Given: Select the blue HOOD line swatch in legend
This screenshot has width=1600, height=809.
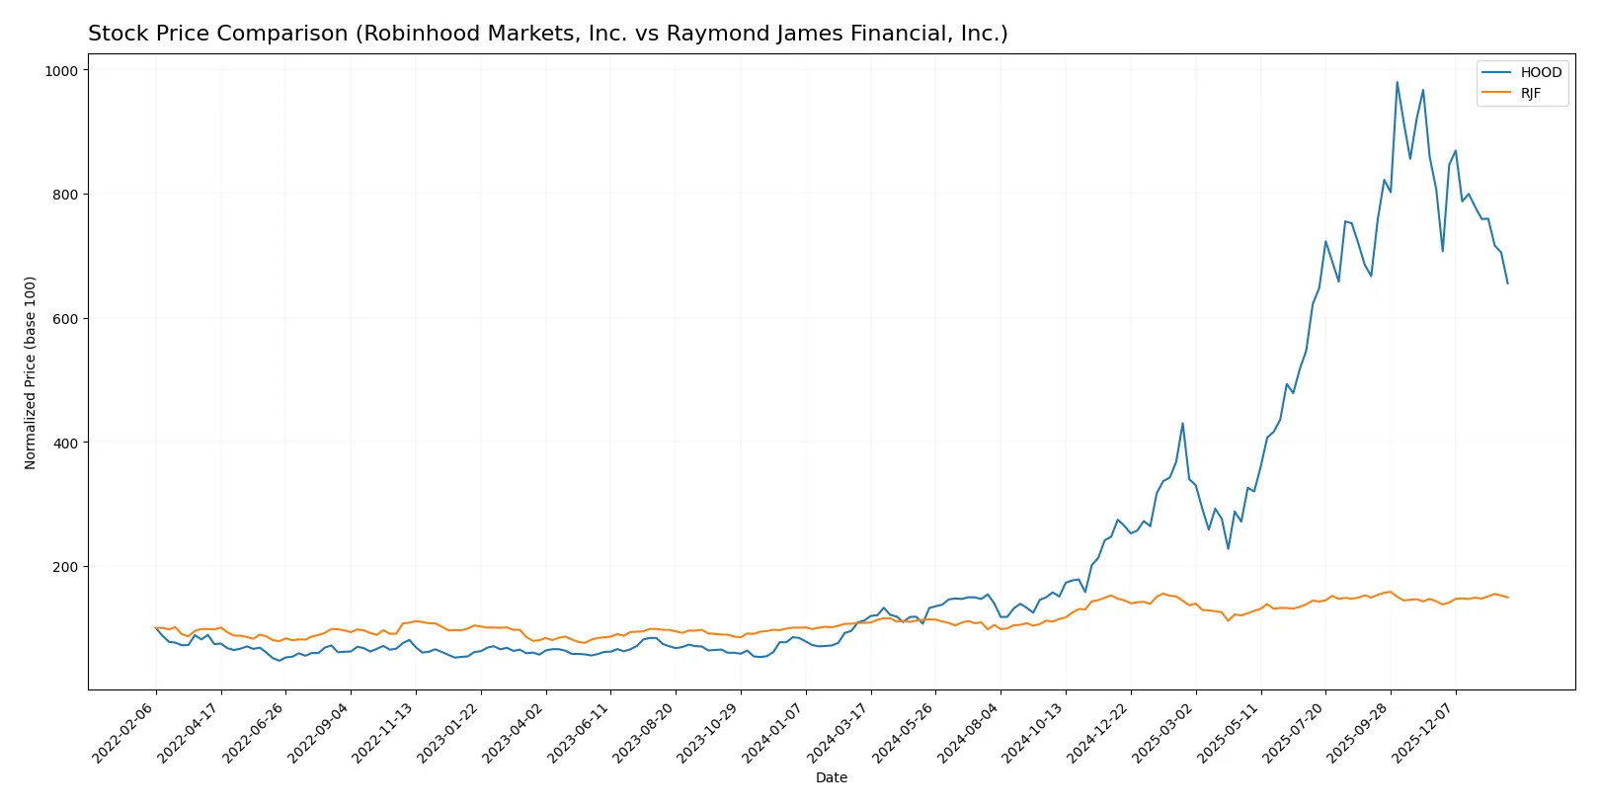Looking at the screenshot, I should [x=1496, y=72].
